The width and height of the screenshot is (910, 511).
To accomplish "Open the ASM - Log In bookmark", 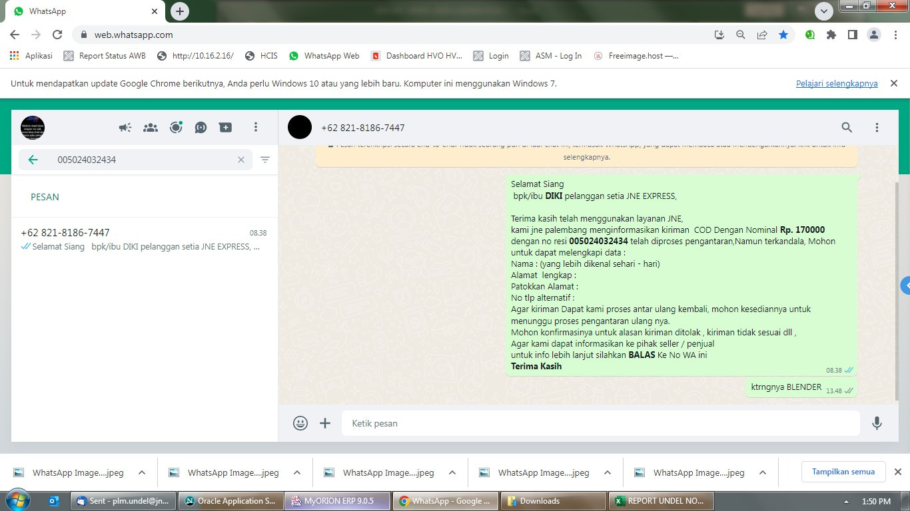I will pyautogui.click(x=551, y=56).
